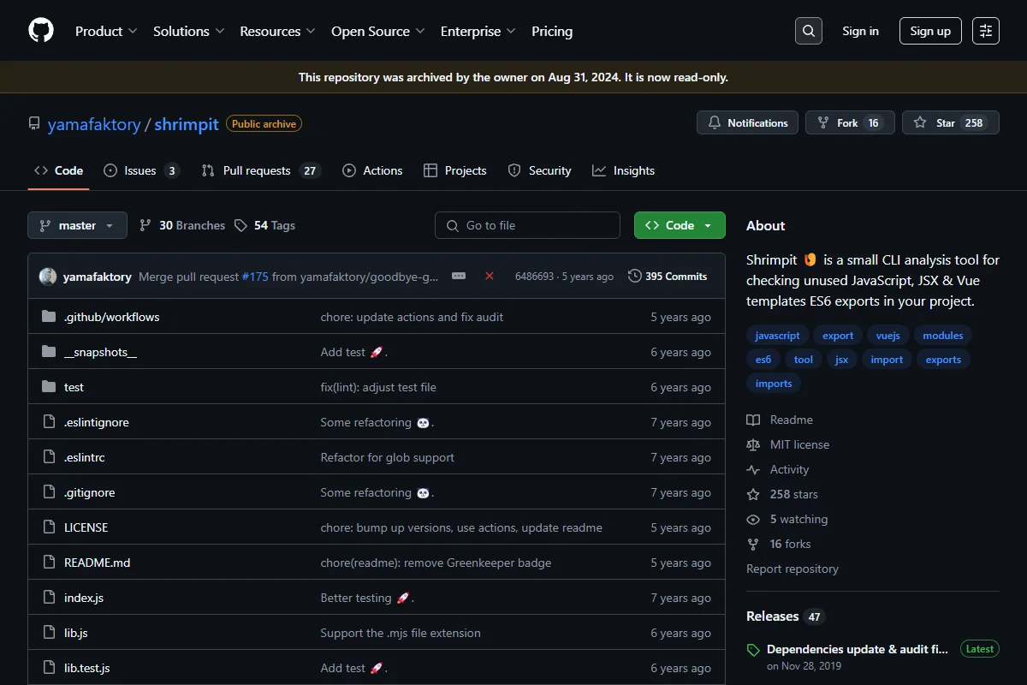Open the green Code dropdown button
Image resolution: width=1027 pixels, height=685 pixels.
pyautogui.click(x=680, y=225)
